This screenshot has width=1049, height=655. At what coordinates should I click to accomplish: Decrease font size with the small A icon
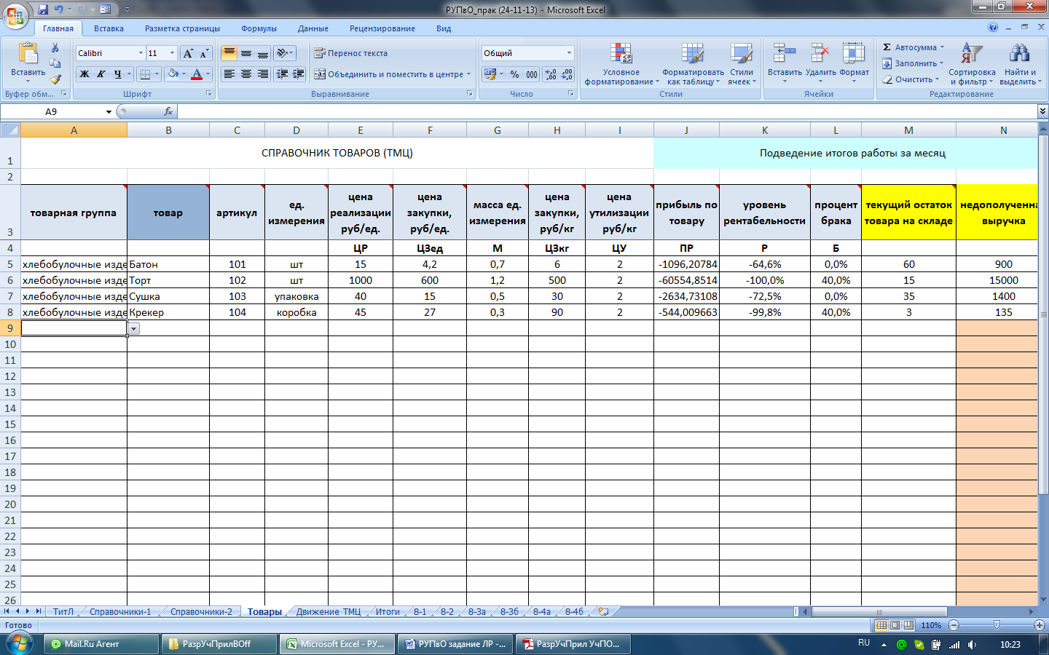[x=204, y=53]
